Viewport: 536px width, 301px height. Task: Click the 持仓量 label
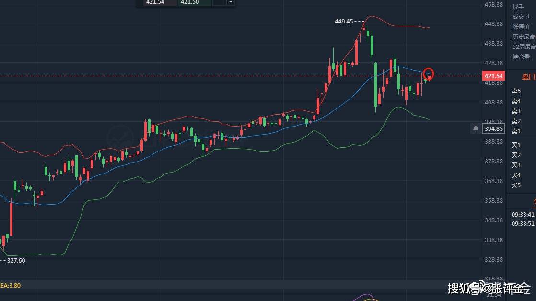[521, 57]
